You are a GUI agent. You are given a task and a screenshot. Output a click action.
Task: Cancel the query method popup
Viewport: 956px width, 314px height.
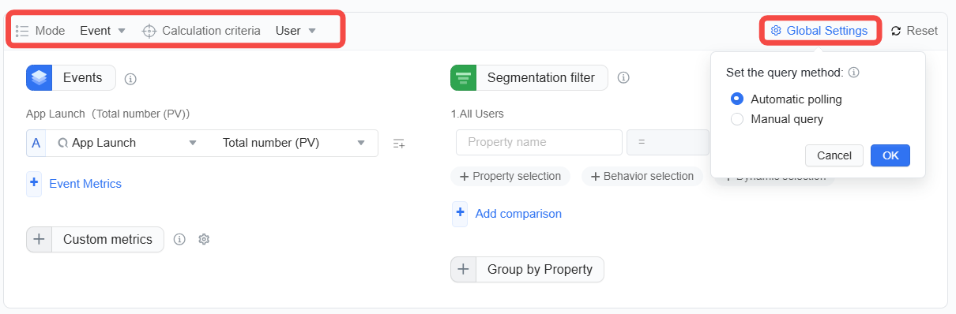click(x=834, y=155)
